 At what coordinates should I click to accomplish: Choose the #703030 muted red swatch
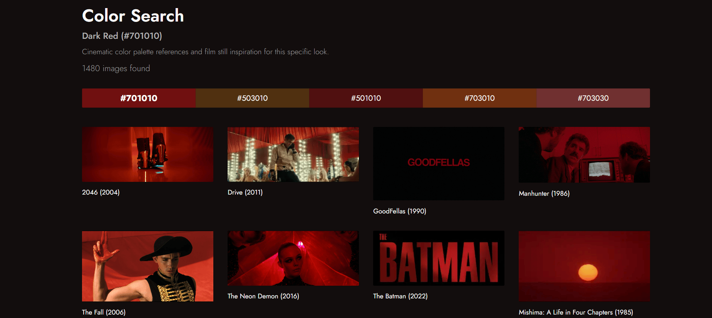tap(593, 98)
